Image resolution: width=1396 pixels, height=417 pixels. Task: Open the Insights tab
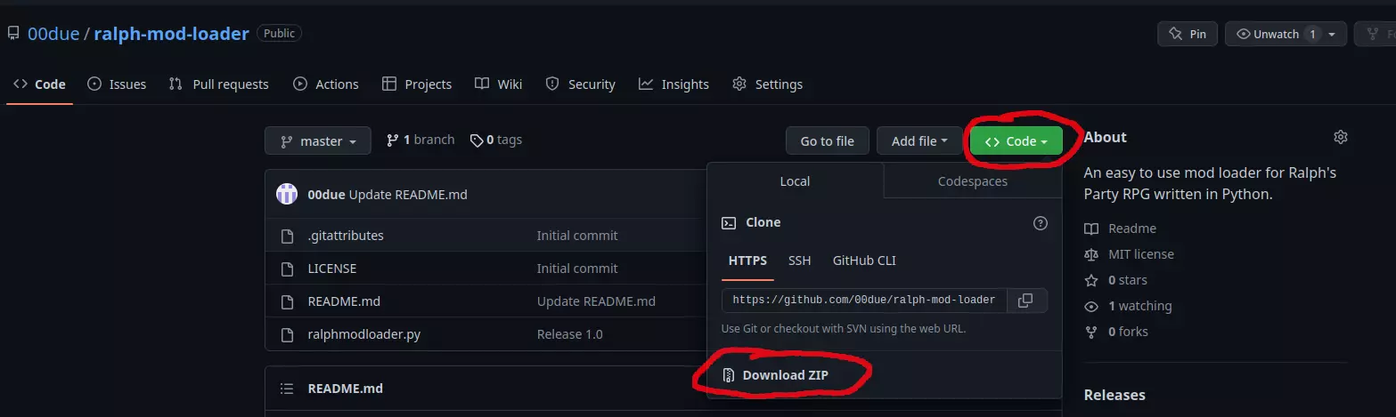click(x=674, y=84)
